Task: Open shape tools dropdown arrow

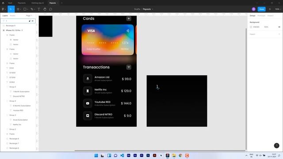Action: click(27, 9)
